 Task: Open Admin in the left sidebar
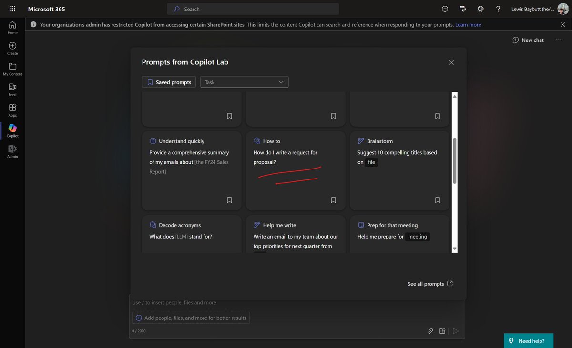coord(12,151)
